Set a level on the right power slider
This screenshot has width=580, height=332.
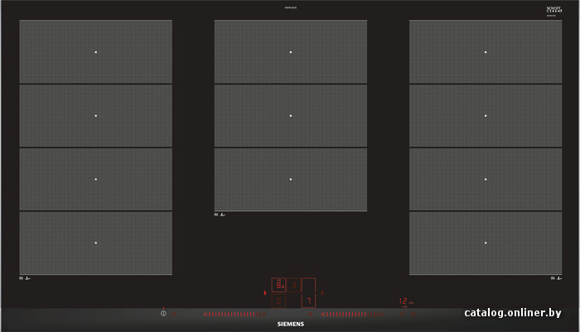[x=353, y=315]
